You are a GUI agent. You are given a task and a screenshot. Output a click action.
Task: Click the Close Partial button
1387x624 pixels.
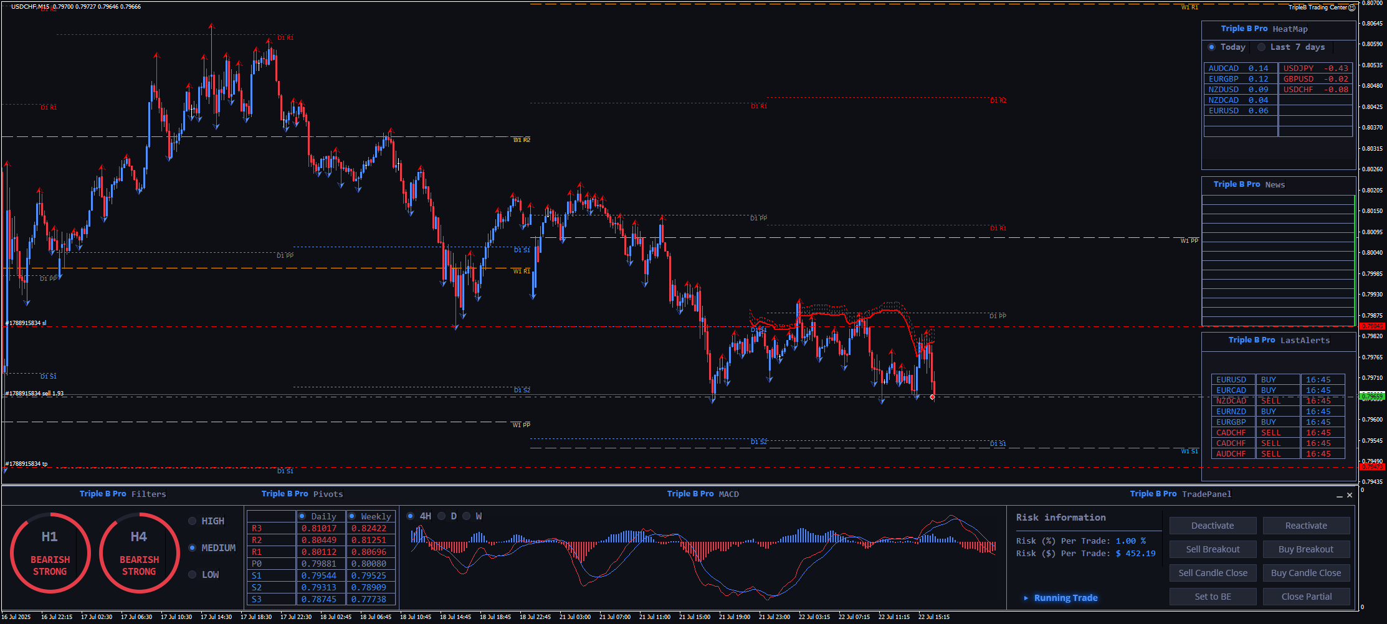(1306, 597)
